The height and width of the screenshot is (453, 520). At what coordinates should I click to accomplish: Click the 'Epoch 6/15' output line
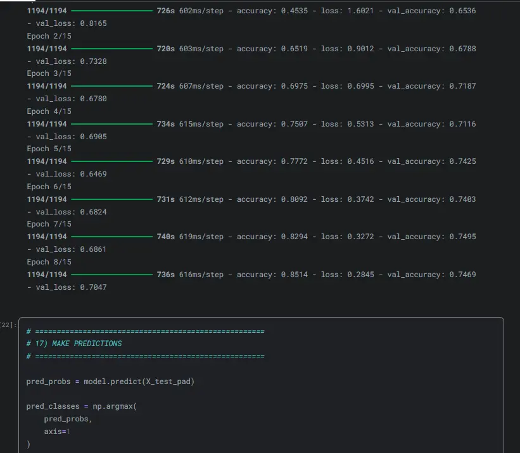coord(49,187)
